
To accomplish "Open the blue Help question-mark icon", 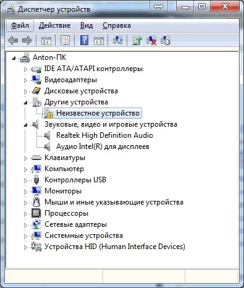I will (84, 40).
